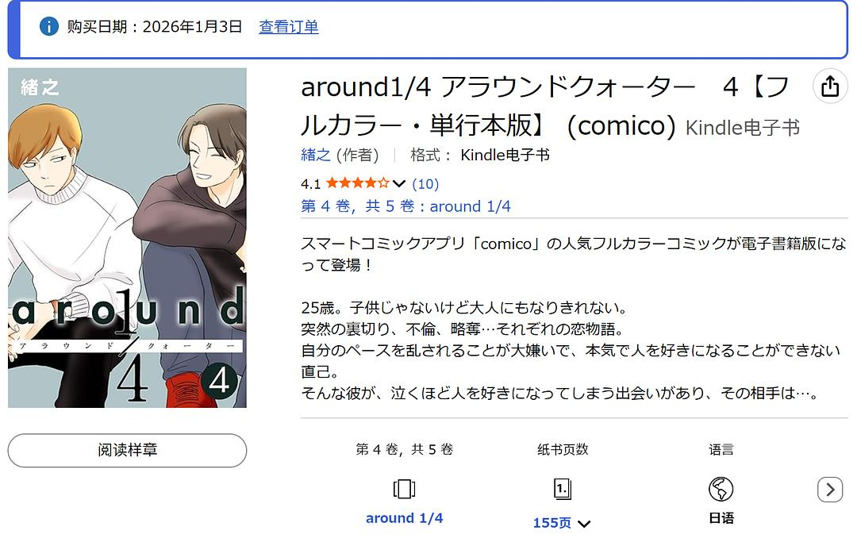Click the share icon beside the title
857x542 pixels.
[x=830, y=86]
